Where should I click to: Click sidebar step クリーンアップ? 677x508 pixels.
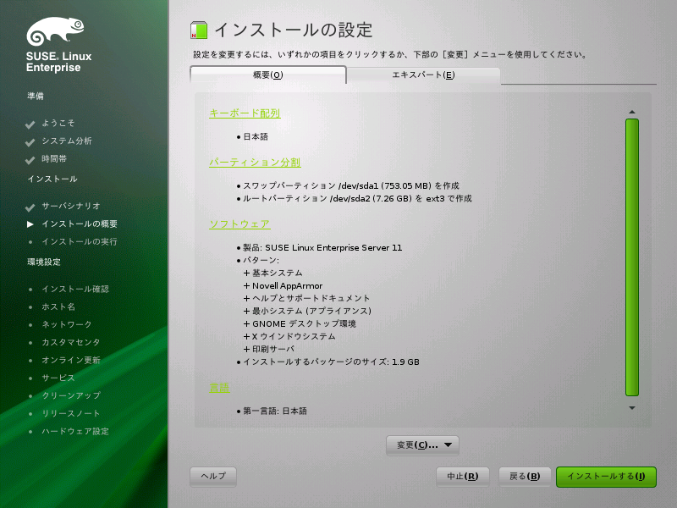click(x=71, y=395)
